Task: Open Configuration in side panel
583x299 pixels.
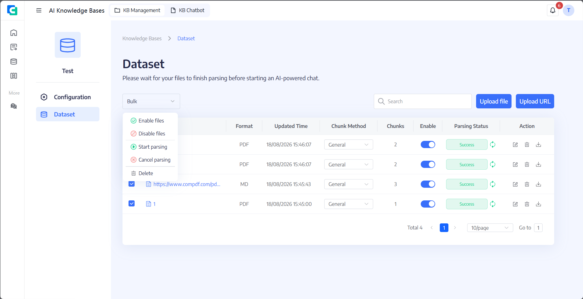Action: [x=68, y=97]
